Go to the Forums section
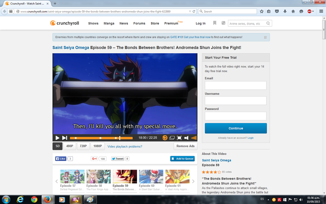326x204 pixels. click(139, 23)
